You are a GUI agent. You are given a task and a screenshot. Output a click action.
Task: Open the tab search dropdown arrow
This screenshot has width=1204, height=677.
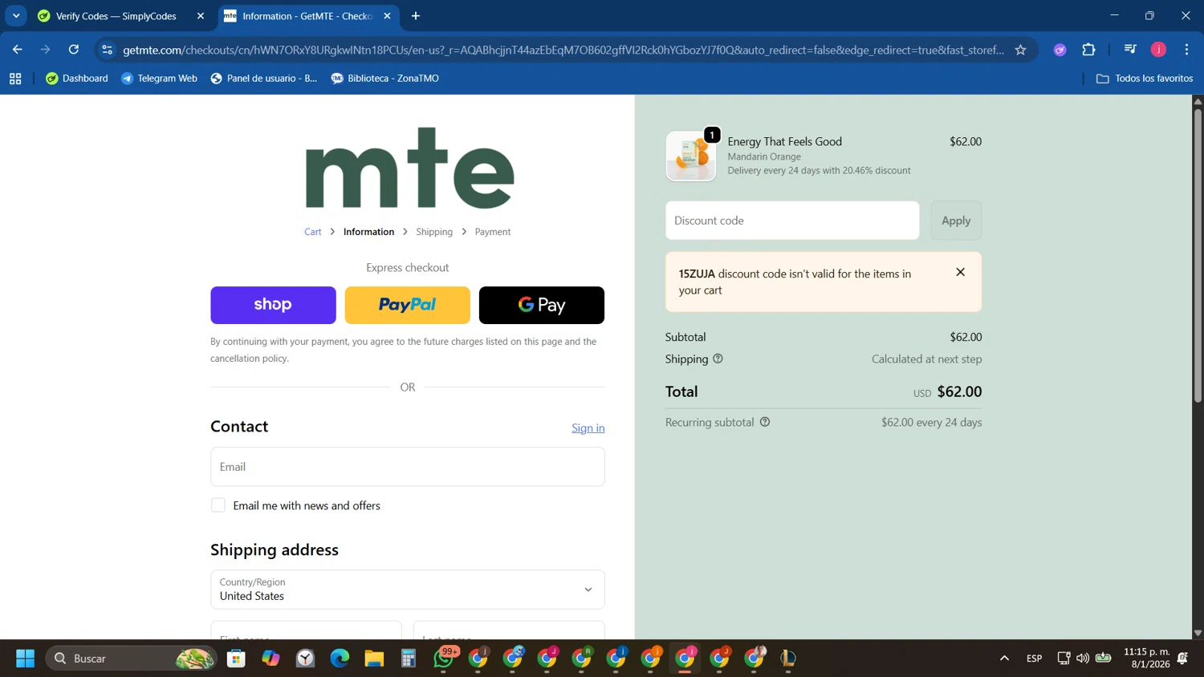click(x=16, y=16)
